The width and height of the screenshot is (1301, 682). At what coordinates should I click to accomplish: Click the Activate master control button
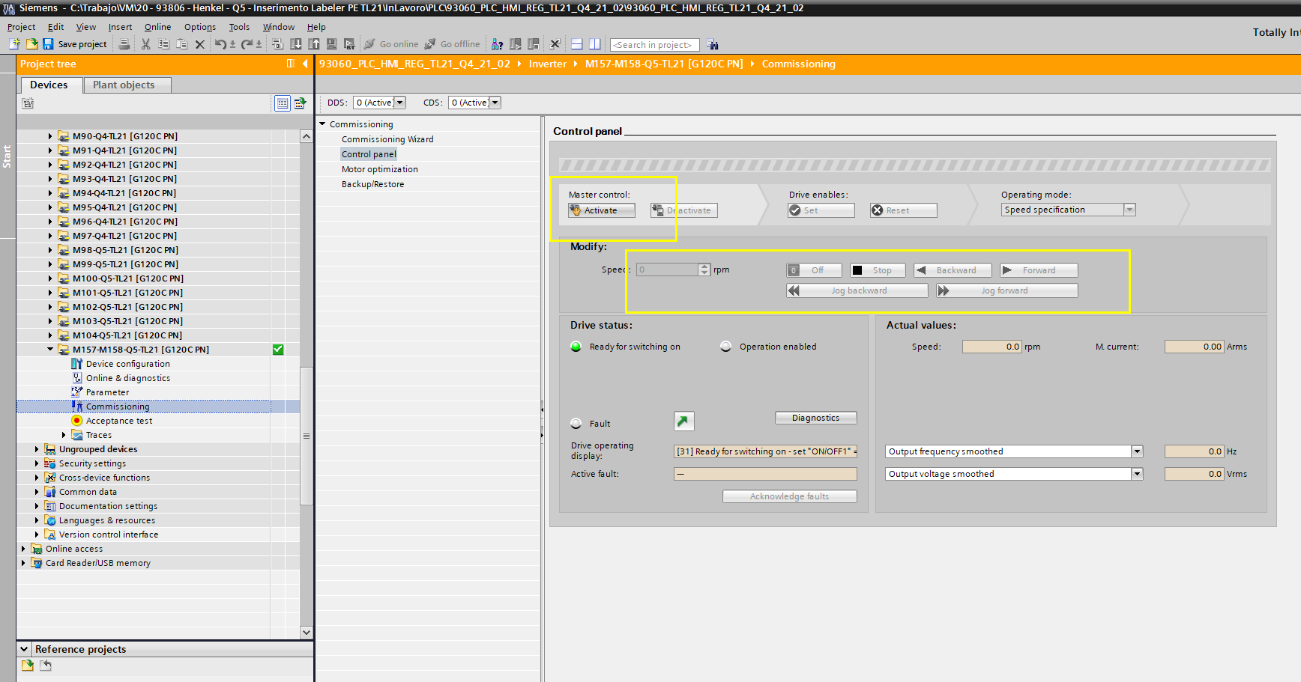pos(601,210)
